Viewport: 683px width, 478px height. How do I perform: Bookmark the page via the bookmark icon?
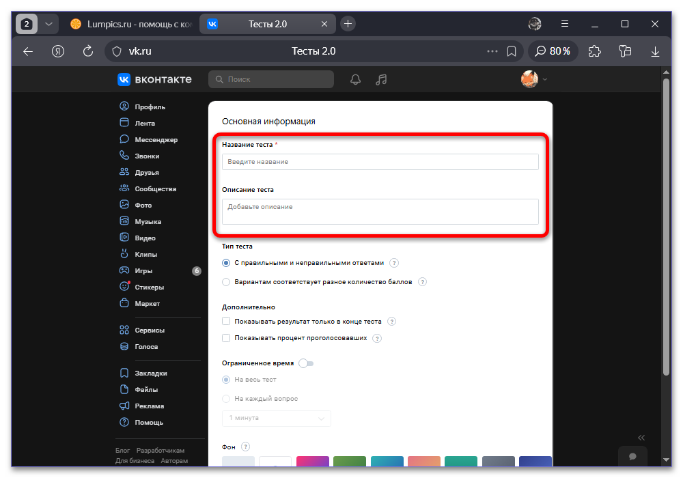tap(512, 51)
